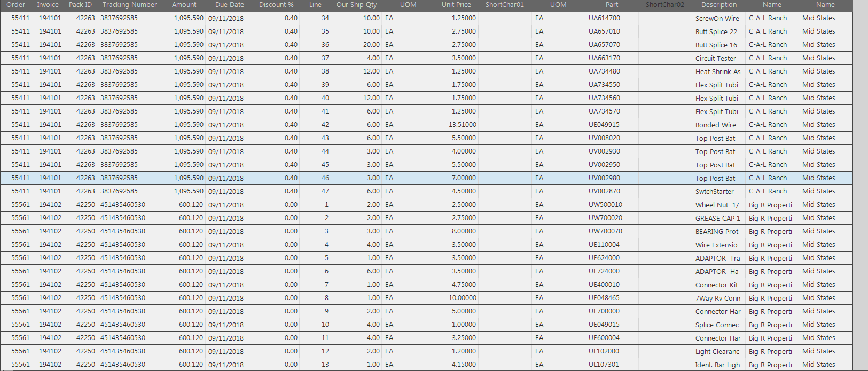Click description Bonded Wire
The width and height of the screenshot is (868, 371).
(716, 125)
